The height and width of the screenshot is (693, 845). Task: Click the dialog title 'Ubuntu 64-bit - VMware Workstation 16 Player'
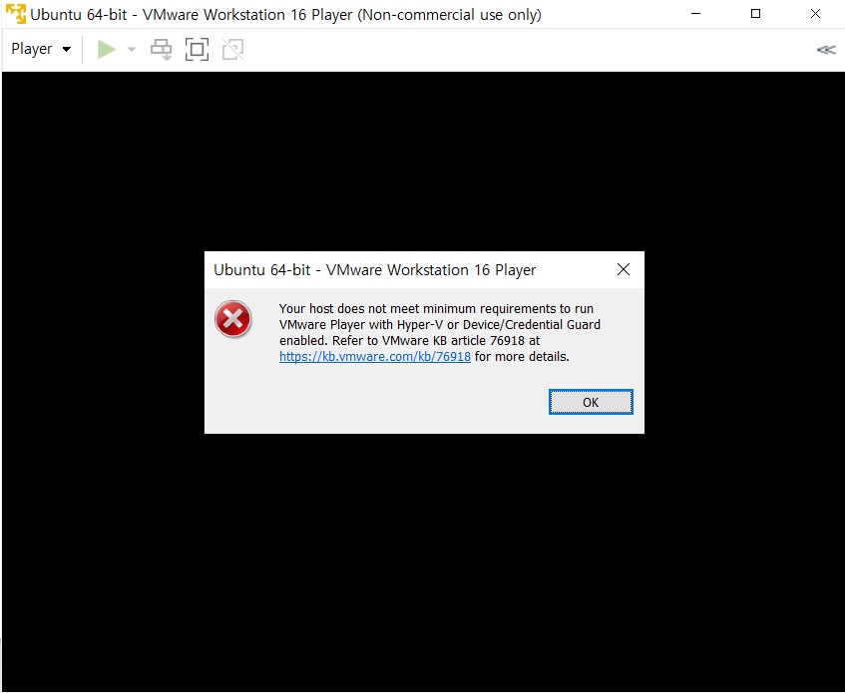[374, 270]
